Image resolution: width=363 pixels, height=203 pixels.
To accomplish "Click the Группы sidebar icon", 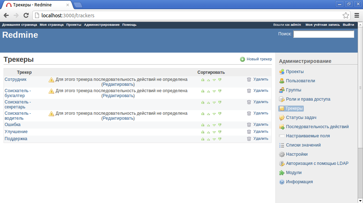I will [282, 90].
